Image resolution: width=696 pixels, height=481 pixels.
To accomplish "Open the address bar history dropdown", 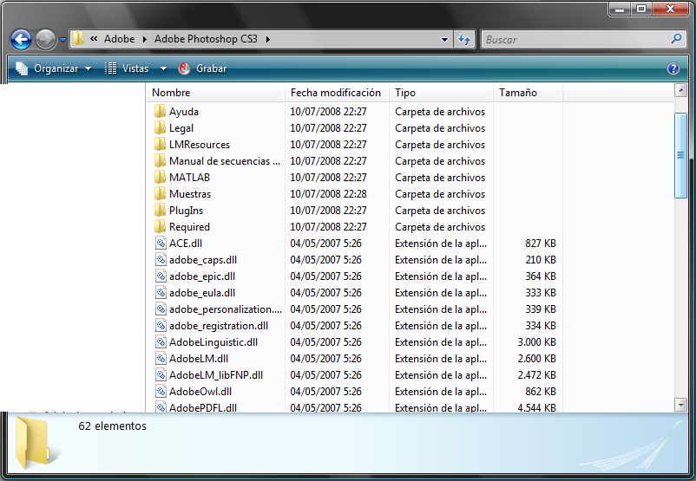I will (x=444, y=40).
